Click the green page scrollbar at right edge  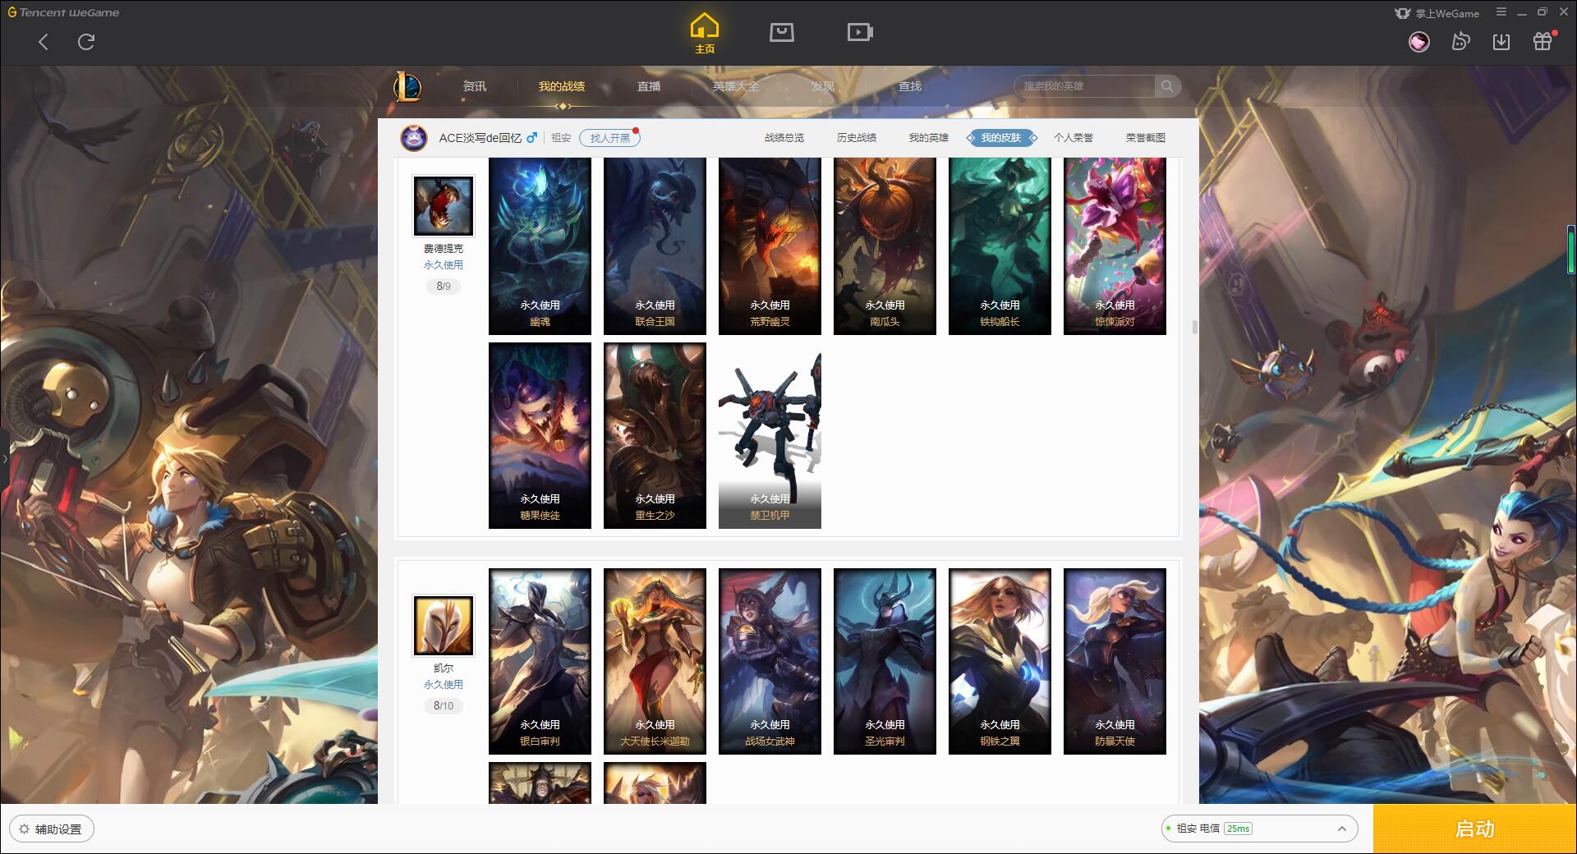point(1571,250)
